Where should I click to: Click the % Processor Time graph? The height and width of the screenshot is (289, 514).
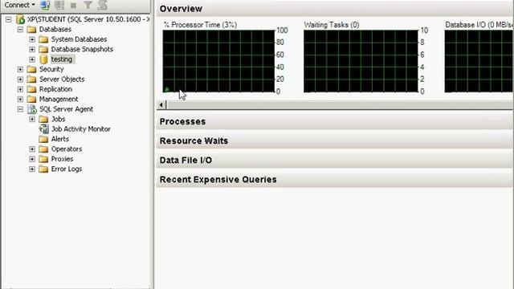click(218, 61)
